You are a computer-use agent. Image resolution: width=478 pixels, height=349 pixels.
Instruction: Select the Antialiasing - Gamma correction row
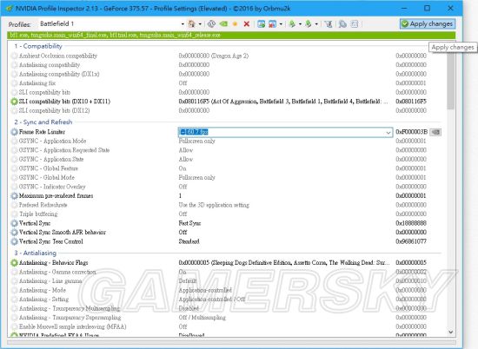(x=226, y=272)
